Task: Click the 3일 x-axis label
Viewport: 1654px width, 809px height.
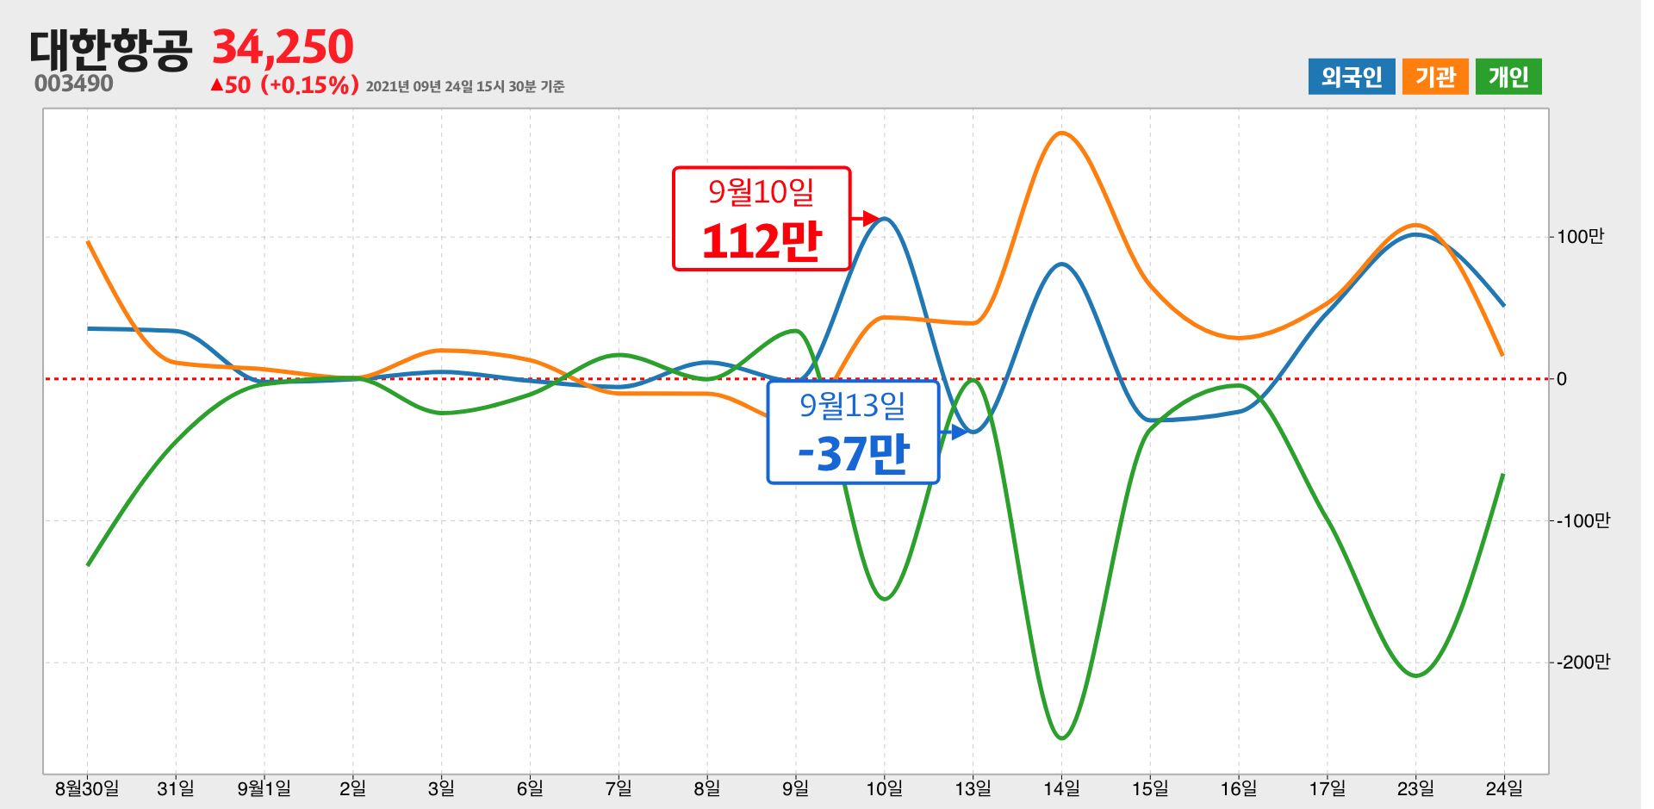Action: point(441,788)
